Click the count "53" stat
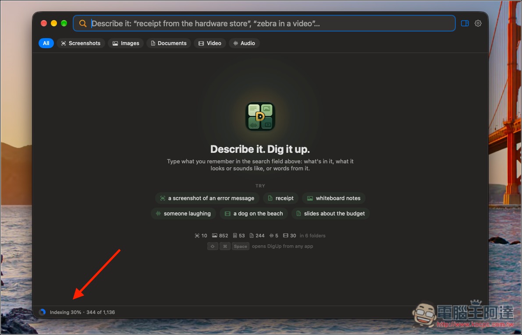Screen dimensions: 522x335 239,236
